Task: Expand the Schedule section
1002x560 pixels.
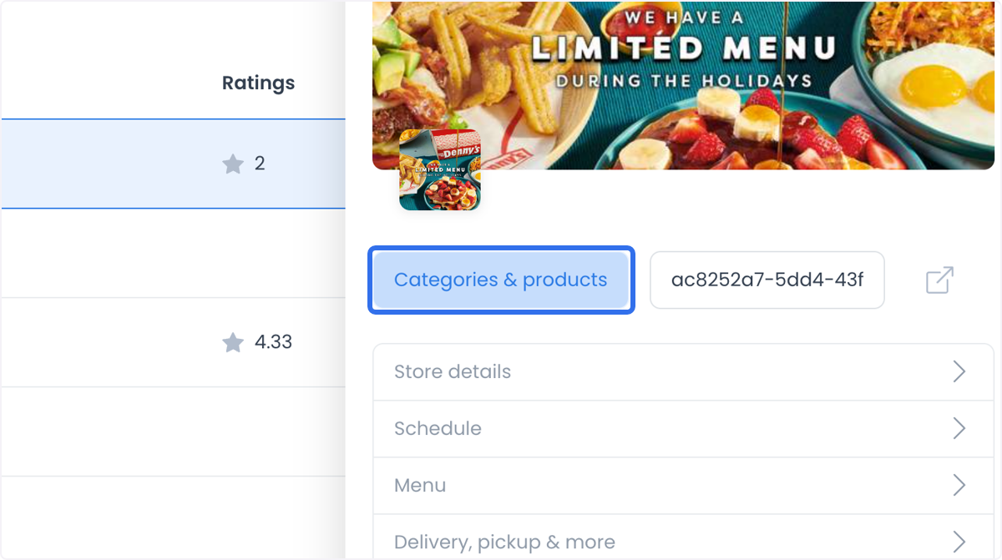Action: pos(683,429)
